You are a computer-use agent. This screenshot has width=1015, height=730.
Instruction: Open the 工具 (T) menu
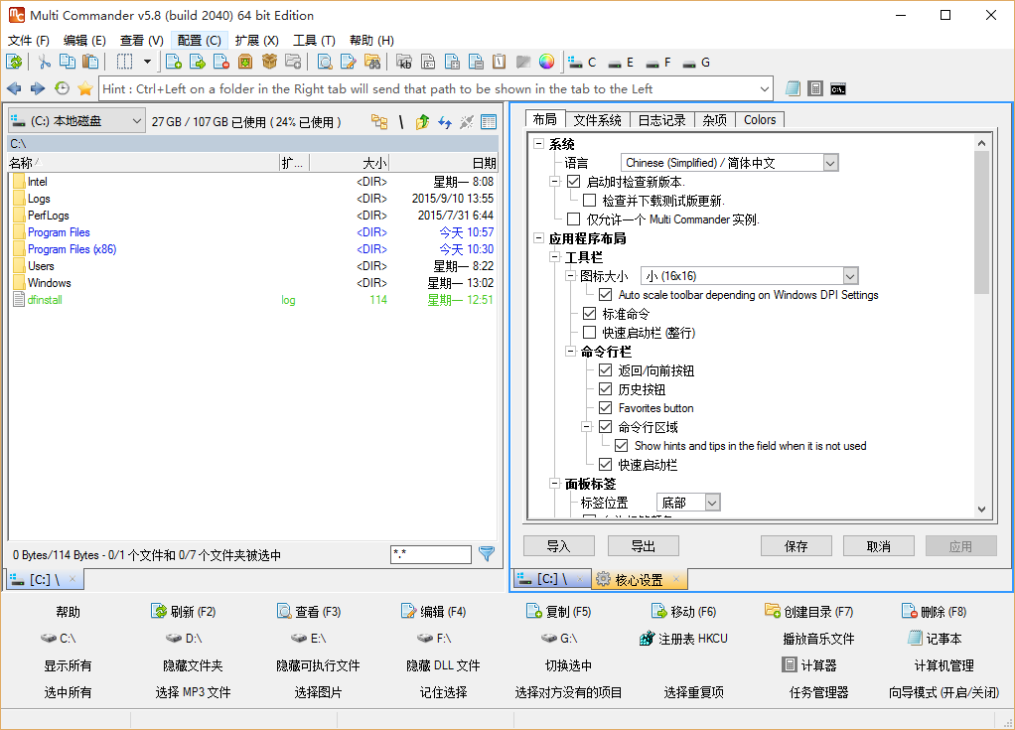click(x=314, y=41)
